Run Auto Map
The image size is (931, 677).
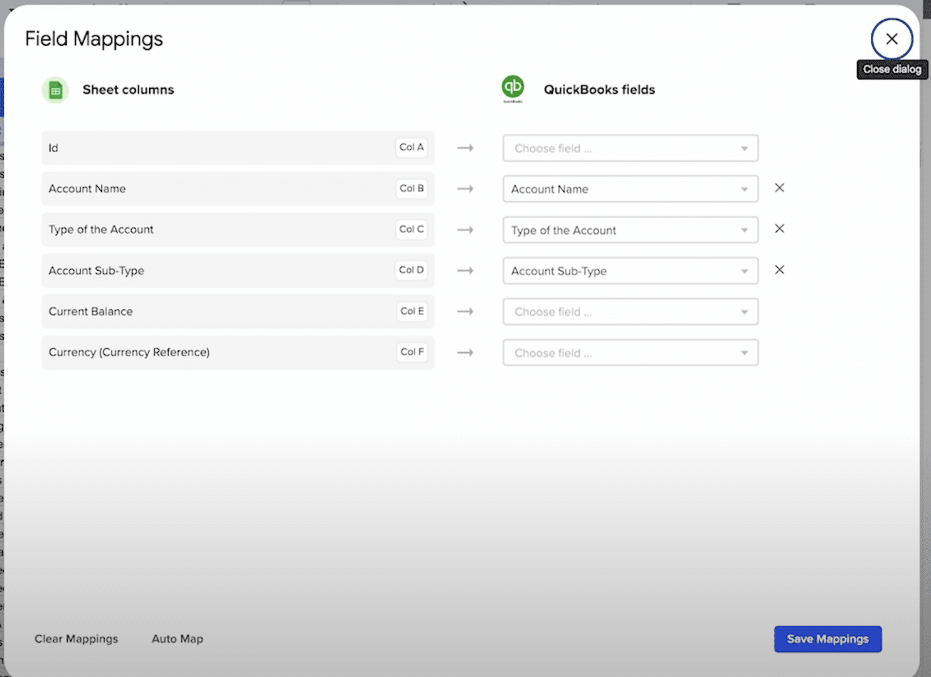[x=177, y=639]
